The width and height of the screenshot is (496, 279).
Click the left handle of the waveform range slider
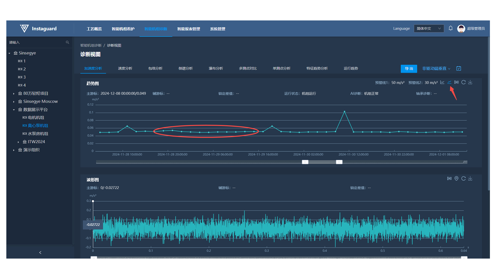point(94,258)
